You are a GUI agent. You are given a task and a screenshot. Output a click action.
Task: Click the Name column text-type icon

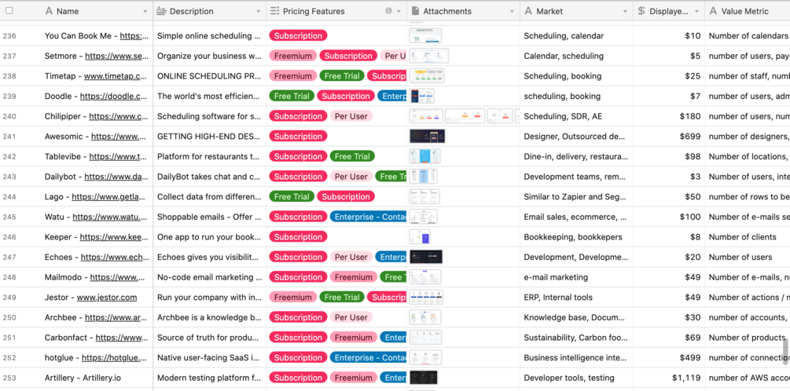[49, 11]
